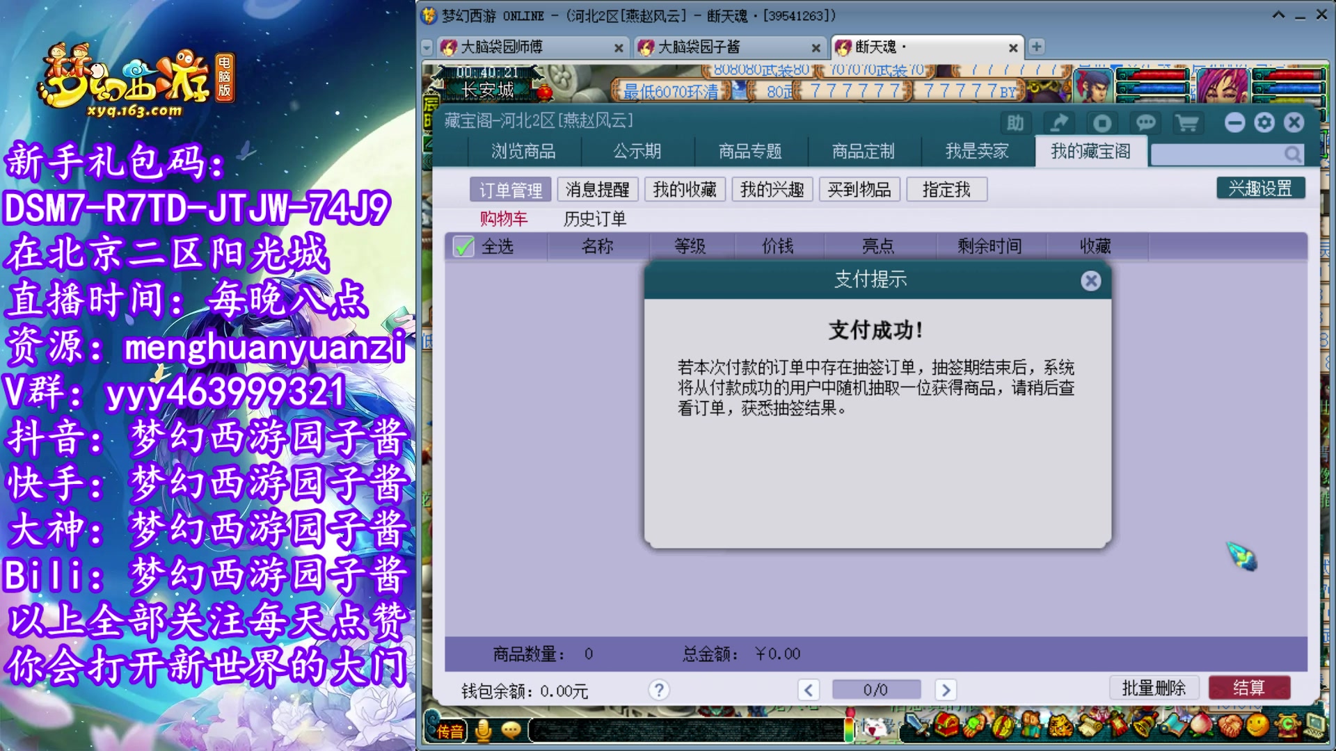The width and height of the screenshot is (1336, 751).
Task: Close the 支付提示 payment dialog
Action: pyautogui.click(x=1090, y=280)
